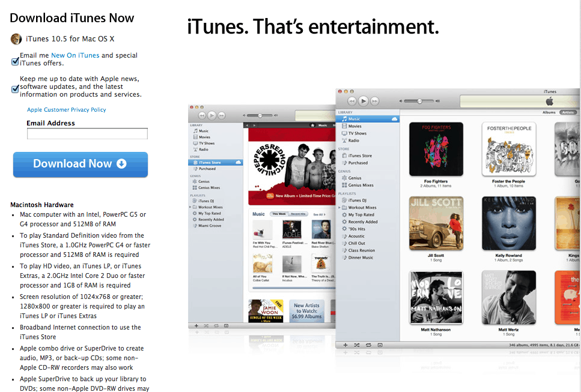Expand the Workout Mixes folder in the front window
This screenshot has height=392, width=581.
tap(339, 208)
